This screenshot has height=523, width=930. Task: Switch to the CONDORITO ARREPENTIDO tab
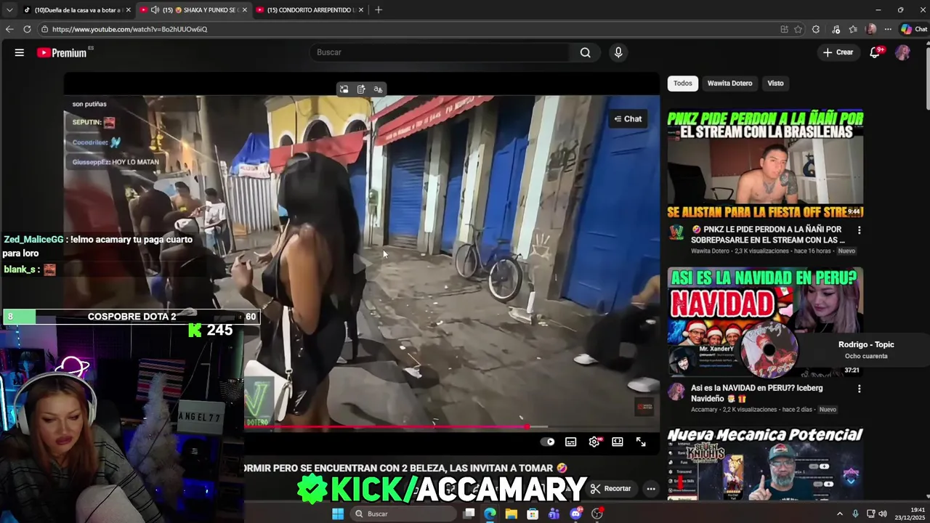(x=311, y=9)
